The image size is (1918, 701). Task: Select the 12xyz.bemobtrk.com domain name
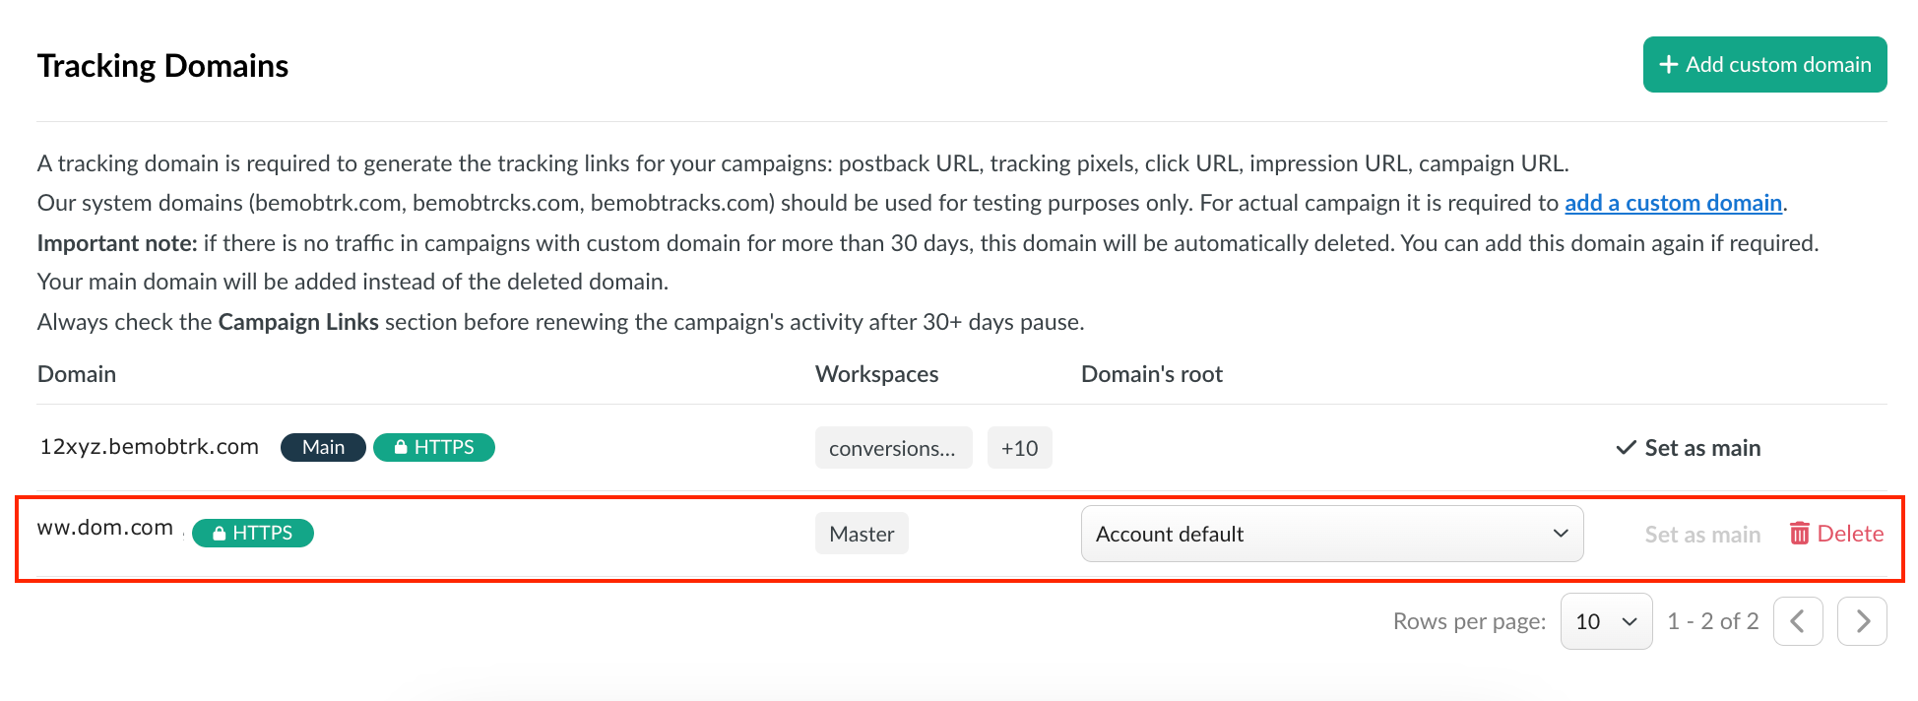[149, 447]
